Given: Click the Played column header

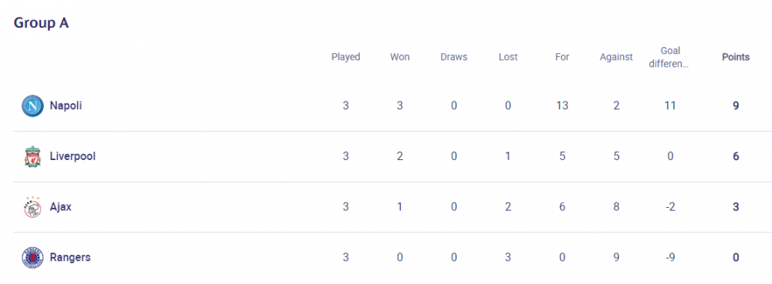Looking at the screenshot, I should [x=346, y=57].
